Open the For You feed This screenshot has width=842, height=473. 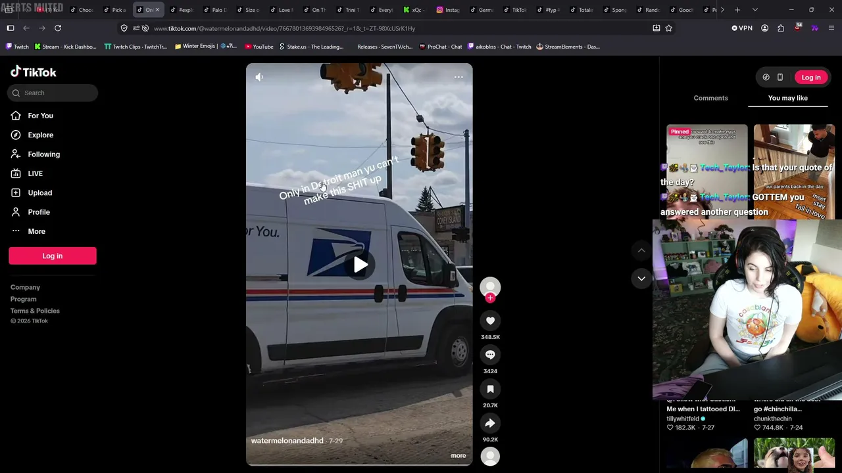[40, 116]
